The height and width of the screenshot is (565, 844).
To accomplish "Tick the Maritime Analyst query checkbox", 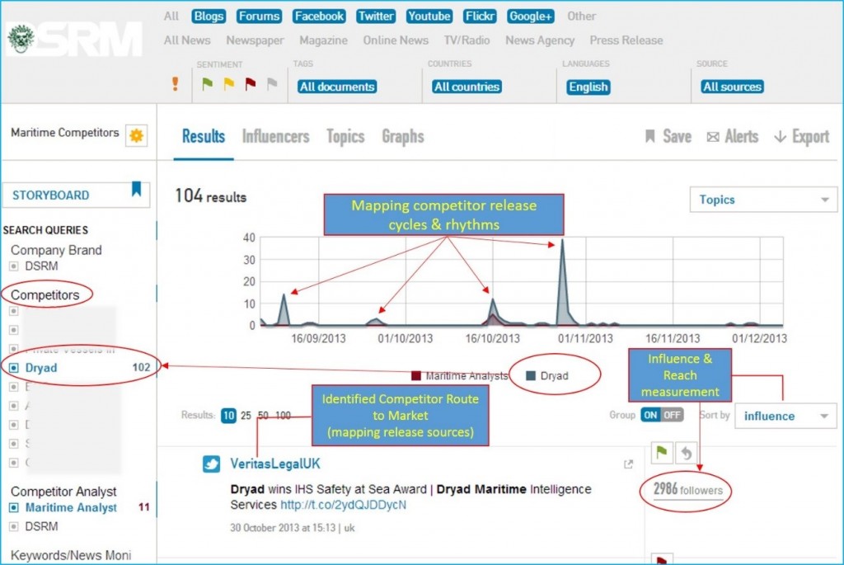I will tap(14, 507).
